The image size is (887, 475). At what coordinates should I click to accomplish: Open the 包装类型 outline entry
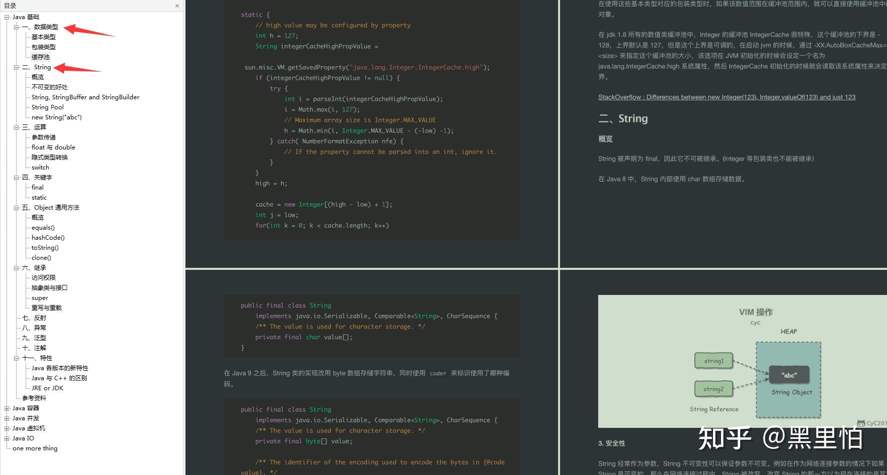click(x=44, y=47)
